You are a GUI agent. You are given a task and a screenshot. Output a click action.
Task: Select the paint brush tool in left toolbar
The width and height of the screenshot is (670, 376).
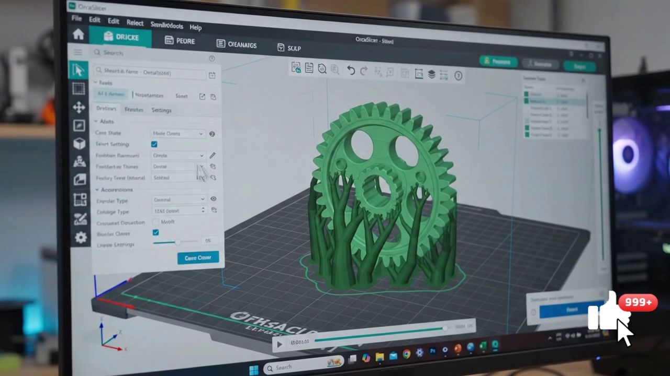[80, 219]
